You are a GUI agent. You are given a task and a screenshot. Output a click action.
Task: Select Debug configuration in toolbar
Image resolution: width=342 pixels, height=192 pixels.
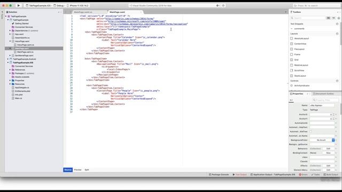[59, 5]
